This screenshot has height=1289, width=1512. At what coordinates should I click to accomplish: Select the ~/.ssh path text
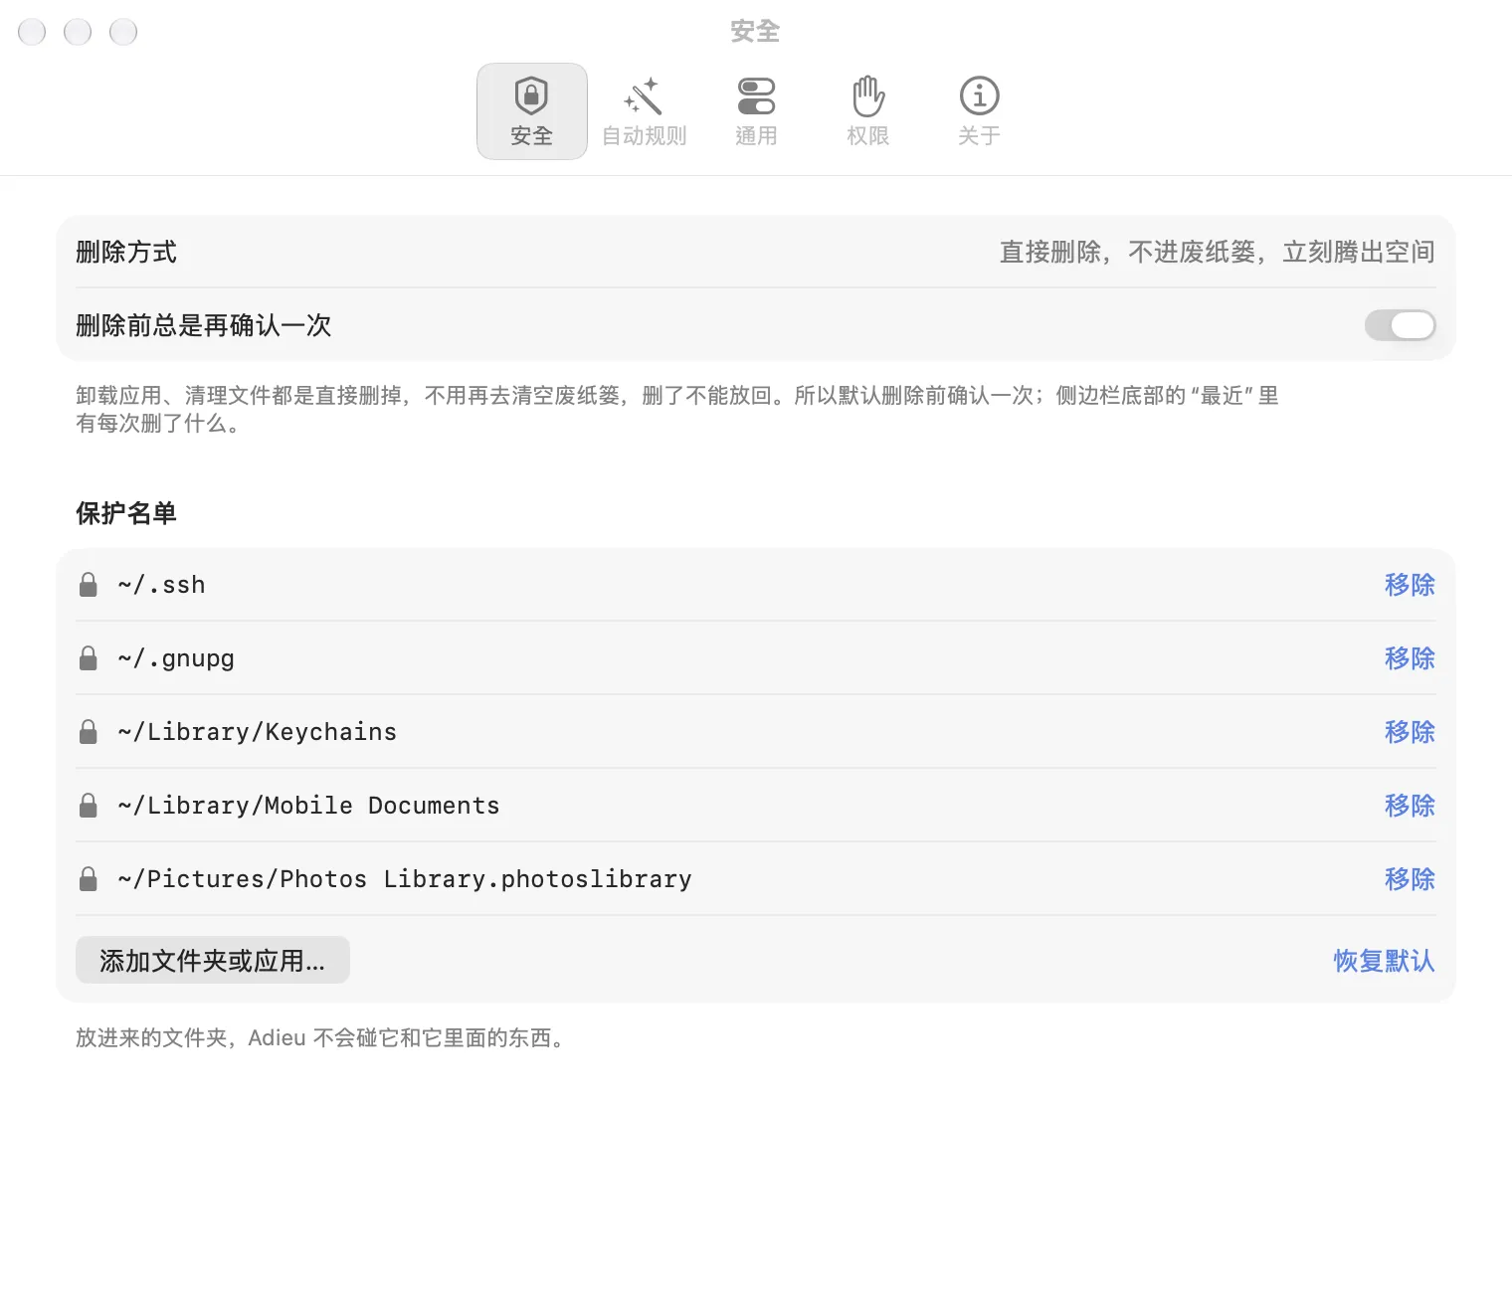click(x=161, y=585)
